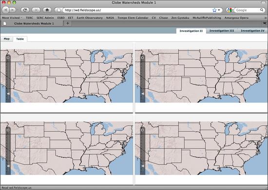Focus the Google search box
This screenshot has height=190, width=268.
(248, 10)
